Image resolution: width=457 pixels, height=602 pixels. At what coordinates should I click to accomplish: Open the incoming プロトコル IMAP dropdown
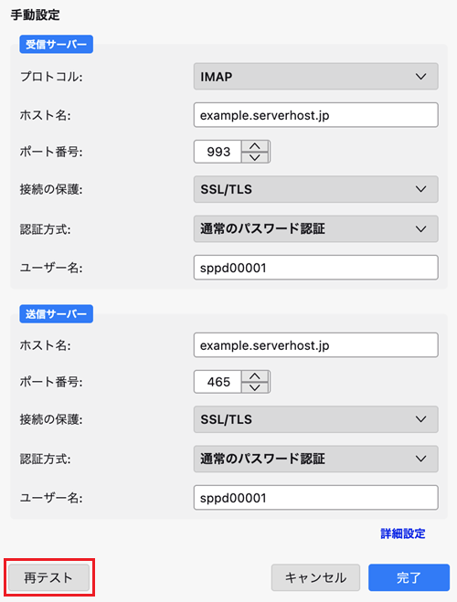pyautogui.click(x=315, y=77)
